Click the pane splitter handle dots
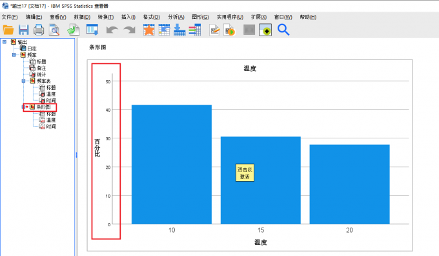This screenshot has height=256, width=439. pyautogui.click(x=76, y=155)
